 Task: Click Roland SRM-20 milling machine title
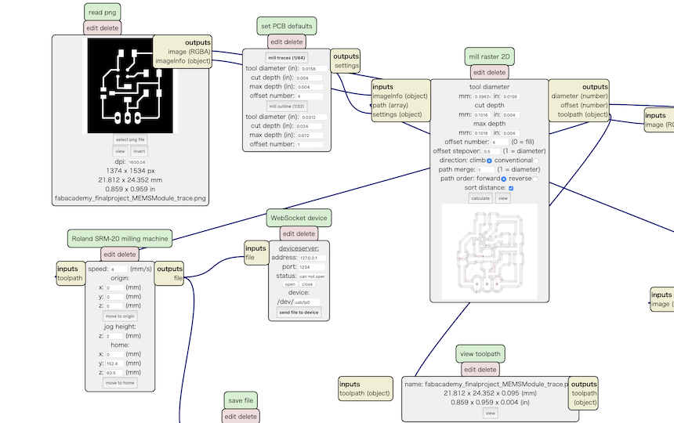(120, 239)
